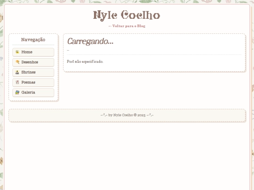Click the Navegação sidebar heading
Screen dimensions: 254x190
pyautogui.click(x=33, y=40)
